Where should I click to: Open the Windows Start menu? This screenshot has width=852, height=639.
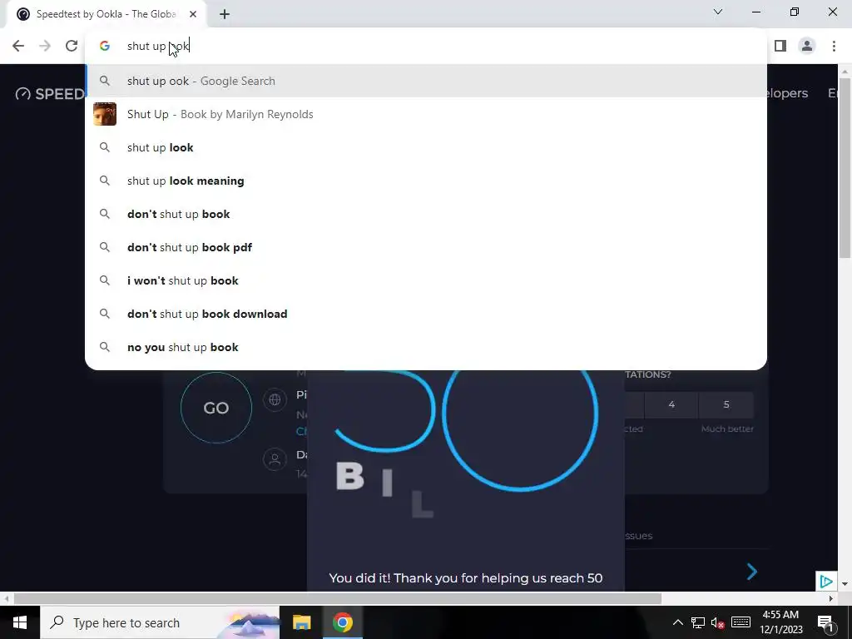pos(20,622)
